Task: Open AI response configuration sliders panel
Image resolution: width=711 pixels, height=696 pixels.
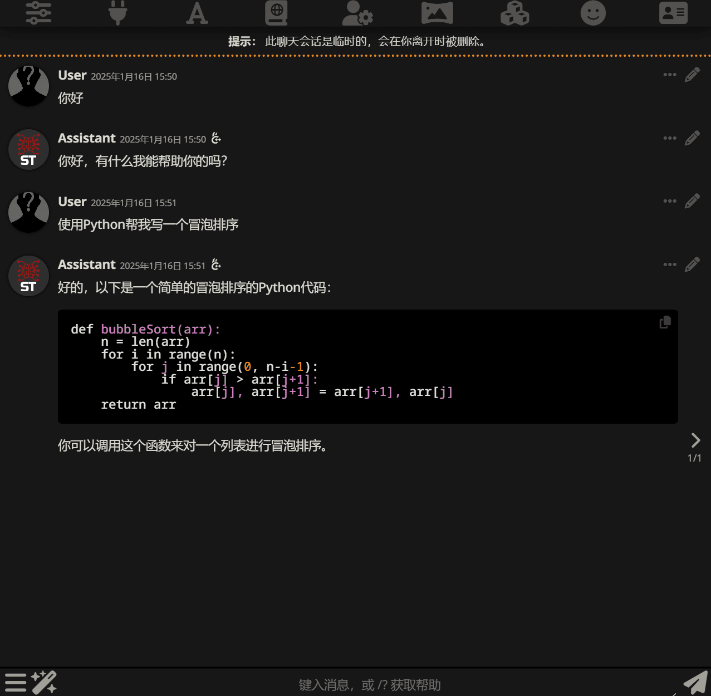Action: pyautogui.click(x=38, y=13)
